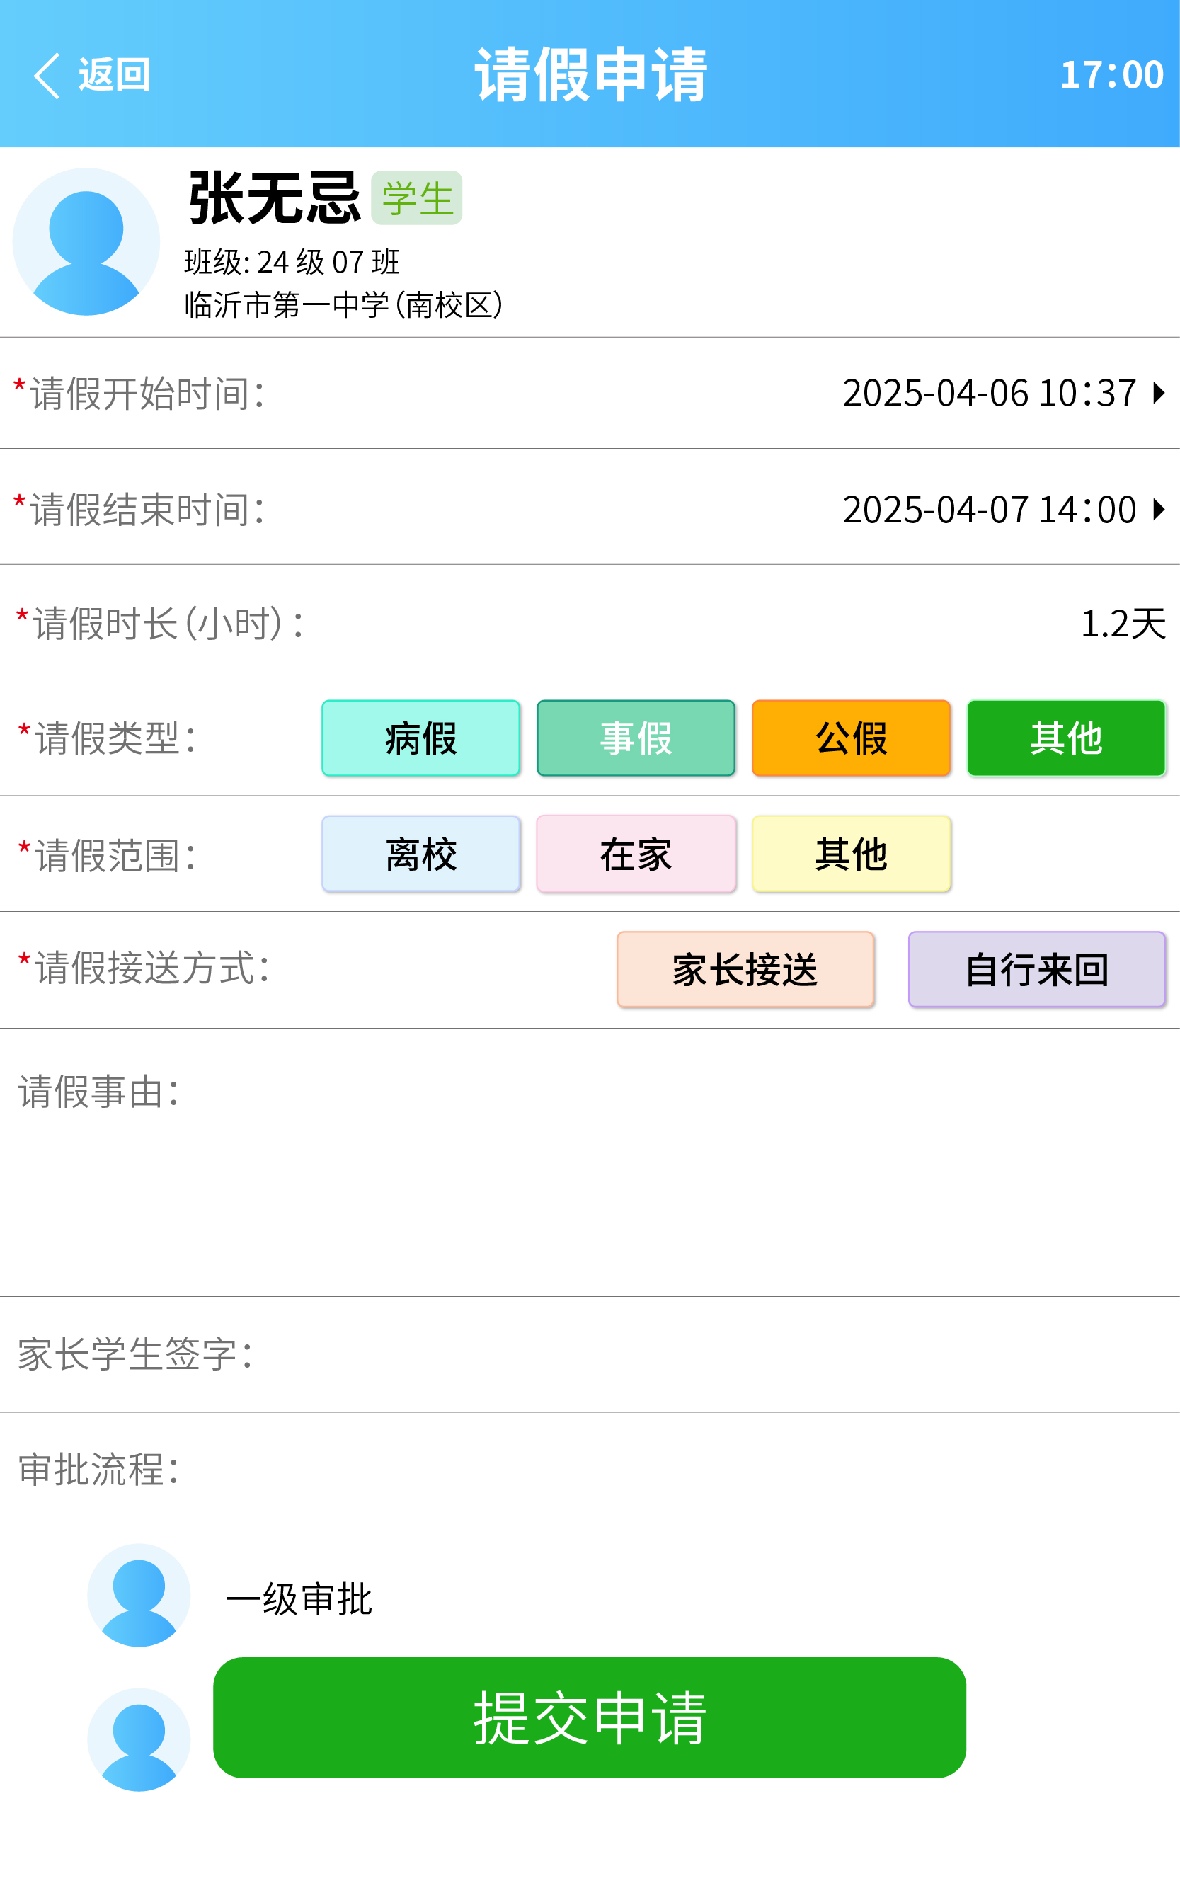Select 公假 leave type

(x=851, y=738)
